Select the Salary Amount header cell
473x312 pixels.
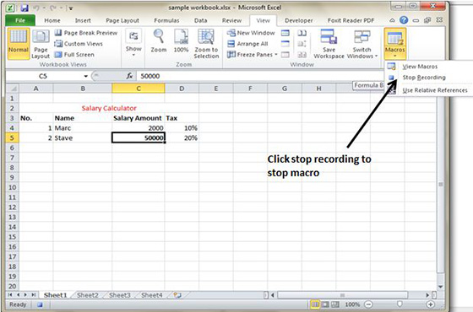tap(139, 118)
